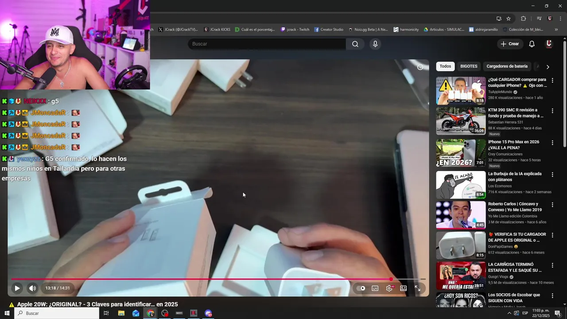
Task: Open the Colección de M_blei bookmark
Action: point(523,30)
